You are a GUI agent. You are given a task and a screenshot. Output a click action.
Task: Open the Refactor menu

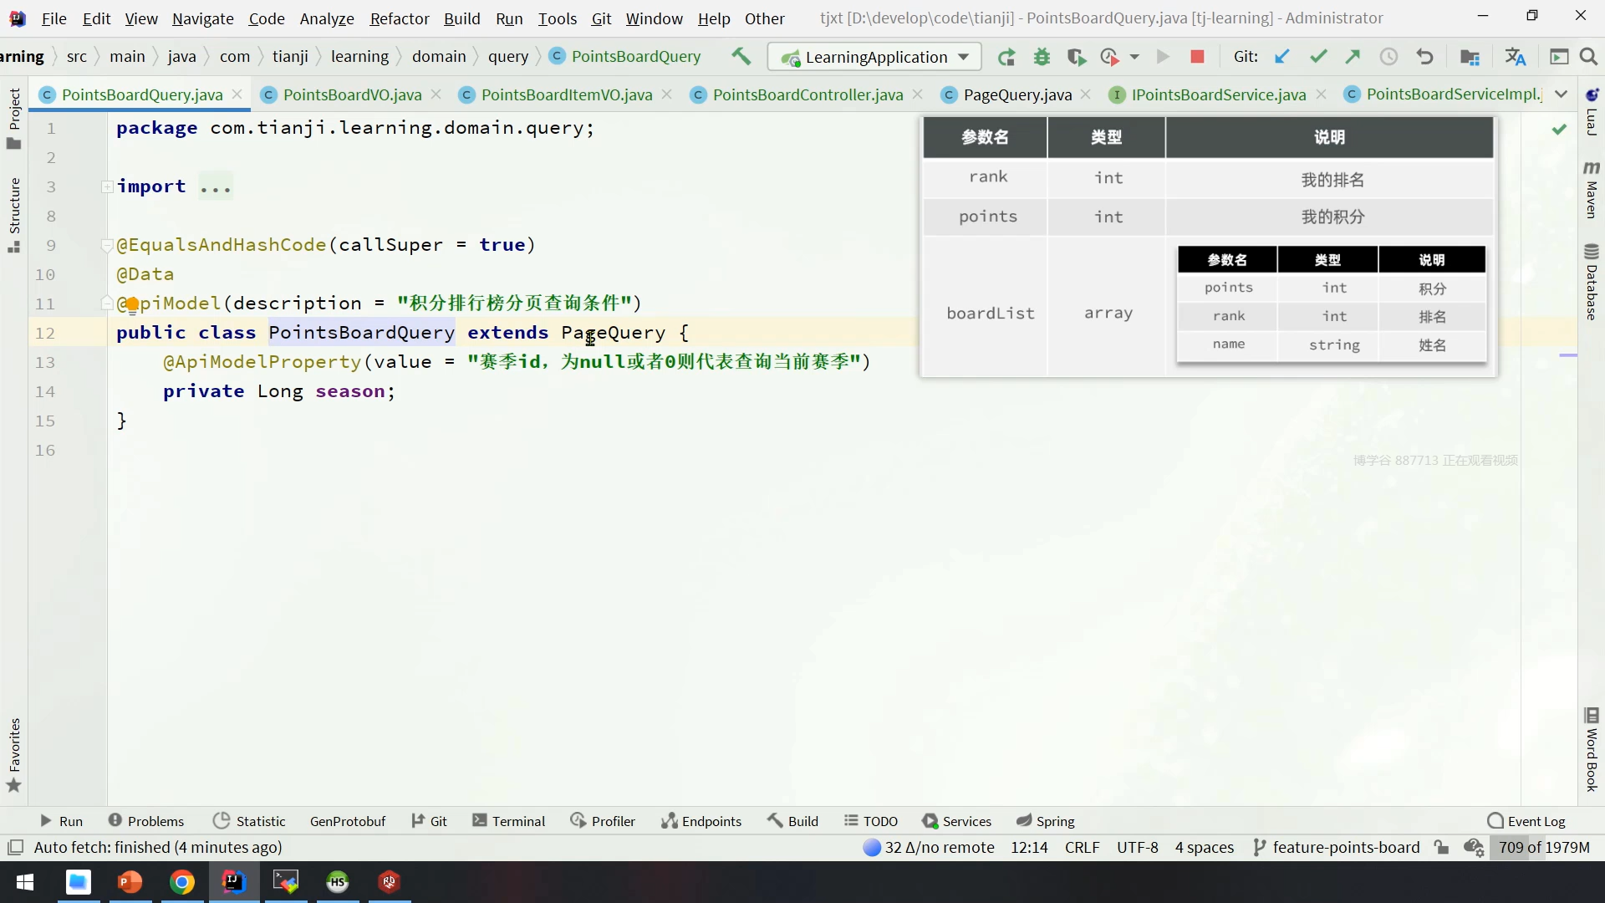point(399,18)
